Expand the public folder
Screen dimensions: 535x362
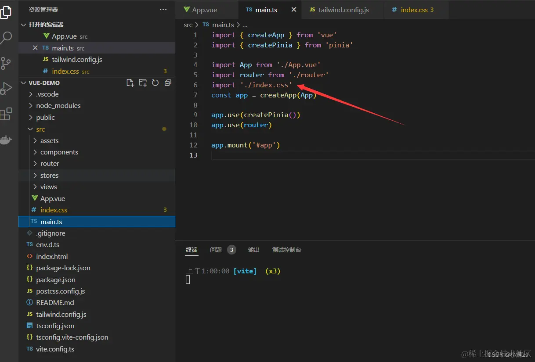(x=97, y=117)
